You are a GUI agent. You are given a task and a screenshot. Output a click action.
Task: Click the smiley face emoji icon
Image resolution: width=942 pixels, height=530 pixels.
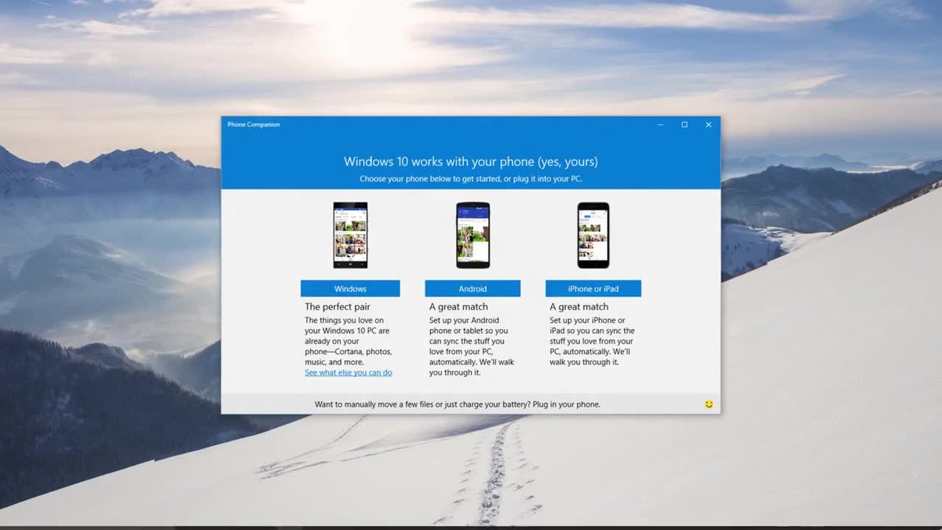[x=708, y=404]
